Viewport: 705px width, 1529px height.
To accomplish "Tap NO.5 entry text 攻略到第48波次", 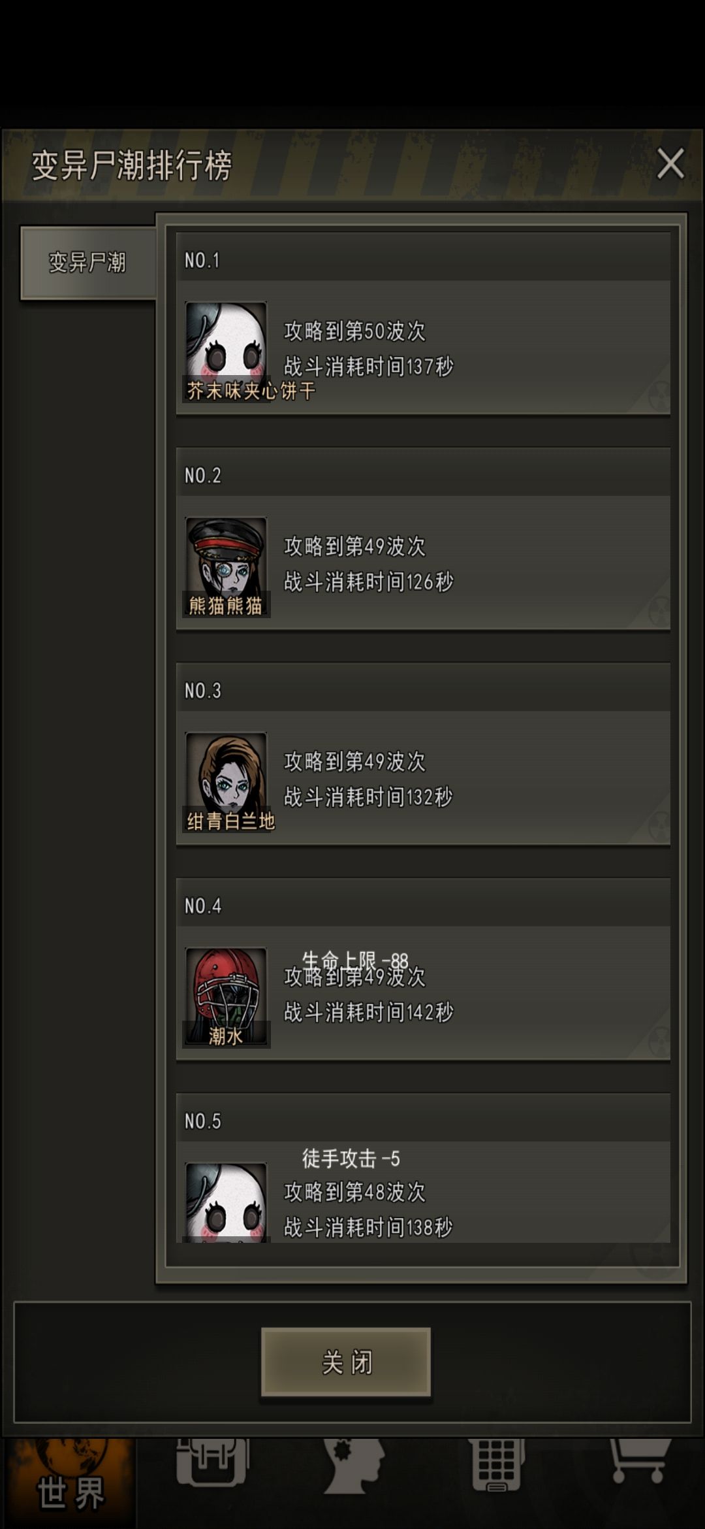I will [x=354, y=1192].
